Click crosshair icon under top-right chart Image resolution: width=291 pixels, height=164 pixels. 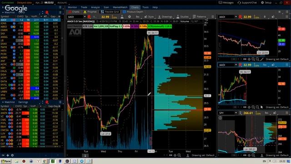249,59
